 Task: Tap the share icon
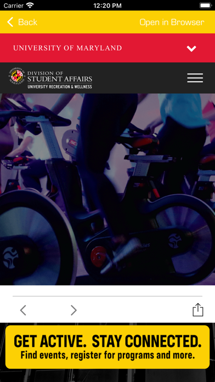click(197, 310)
